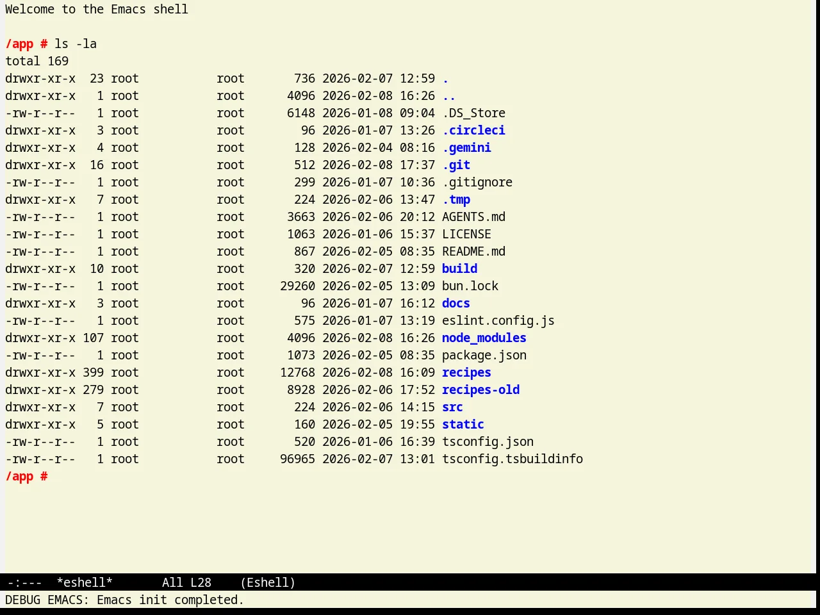Click the 'Welcome to the Emacs shell' line
This screenshot has width=820, height=615.
[97, 9]
